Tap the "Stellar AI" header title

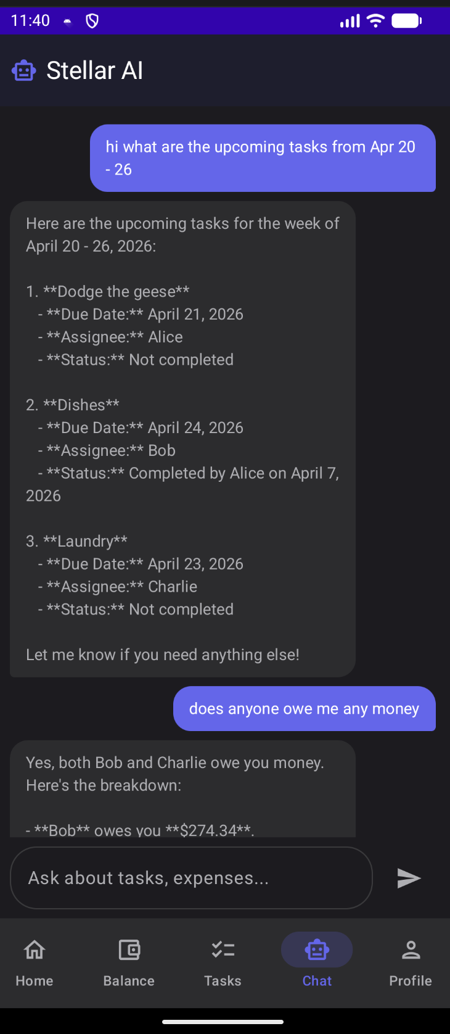tap(95, 71)
